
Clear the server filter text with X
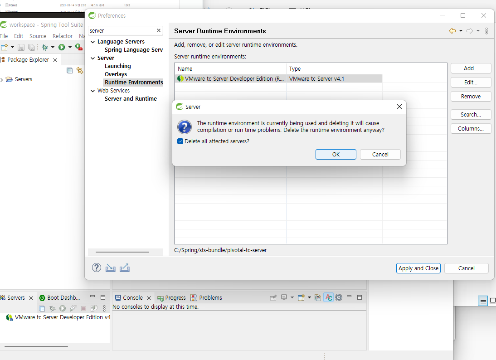pos(159,30)
